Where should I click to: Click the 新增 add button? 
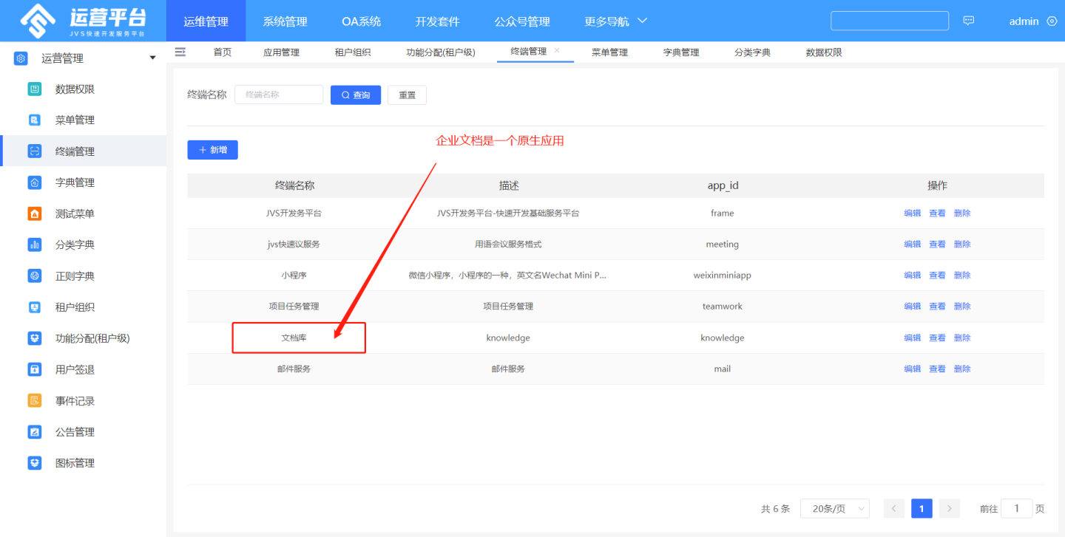point(213,150)
